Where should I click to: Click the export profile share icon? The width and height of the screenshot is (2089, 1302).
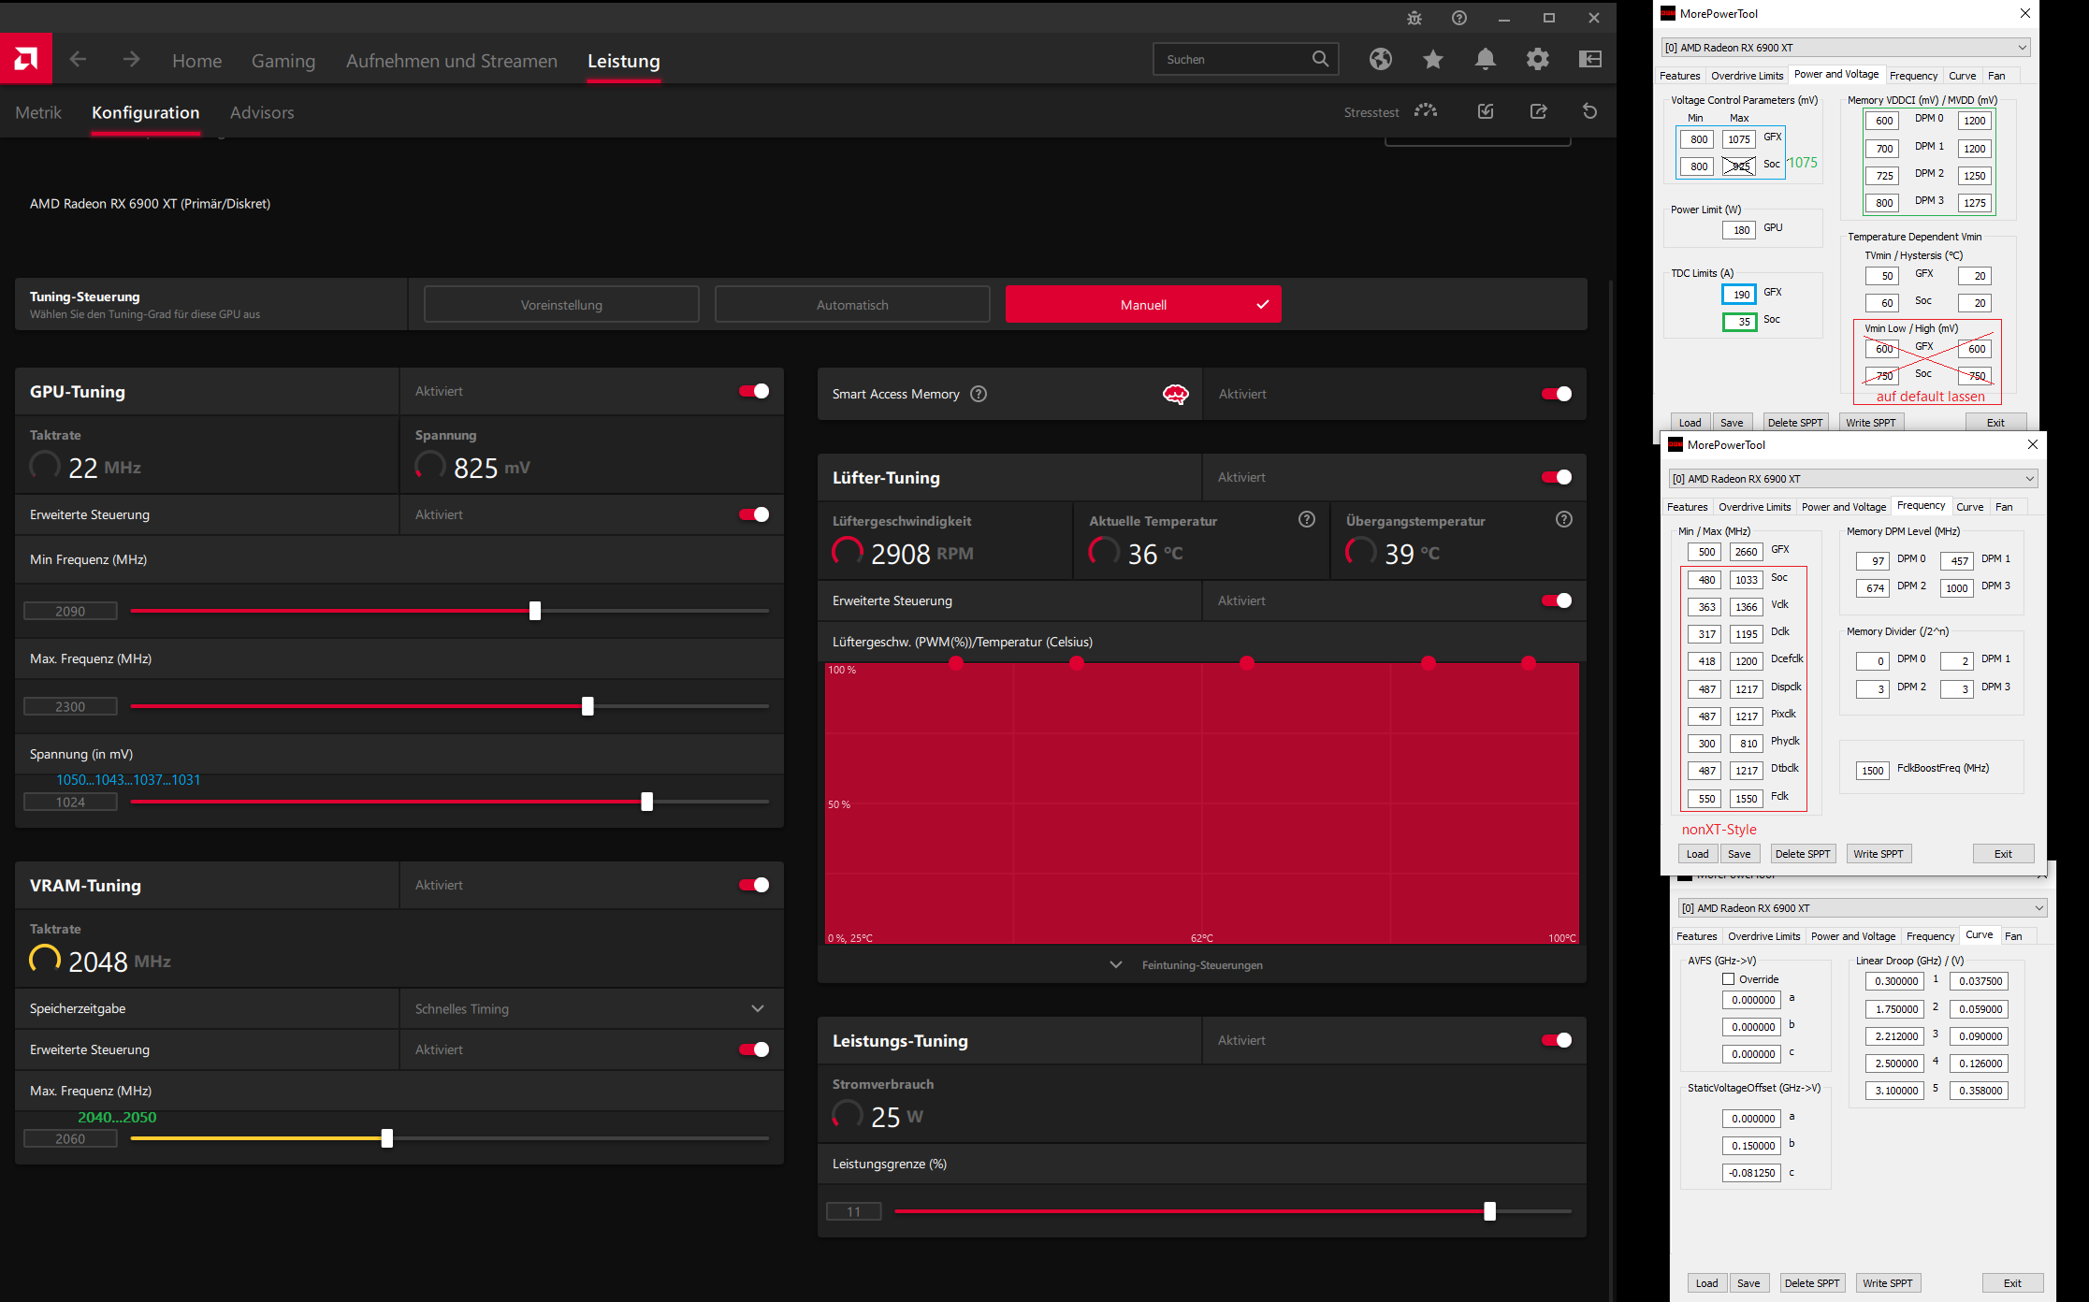(x=1538, y=111)
